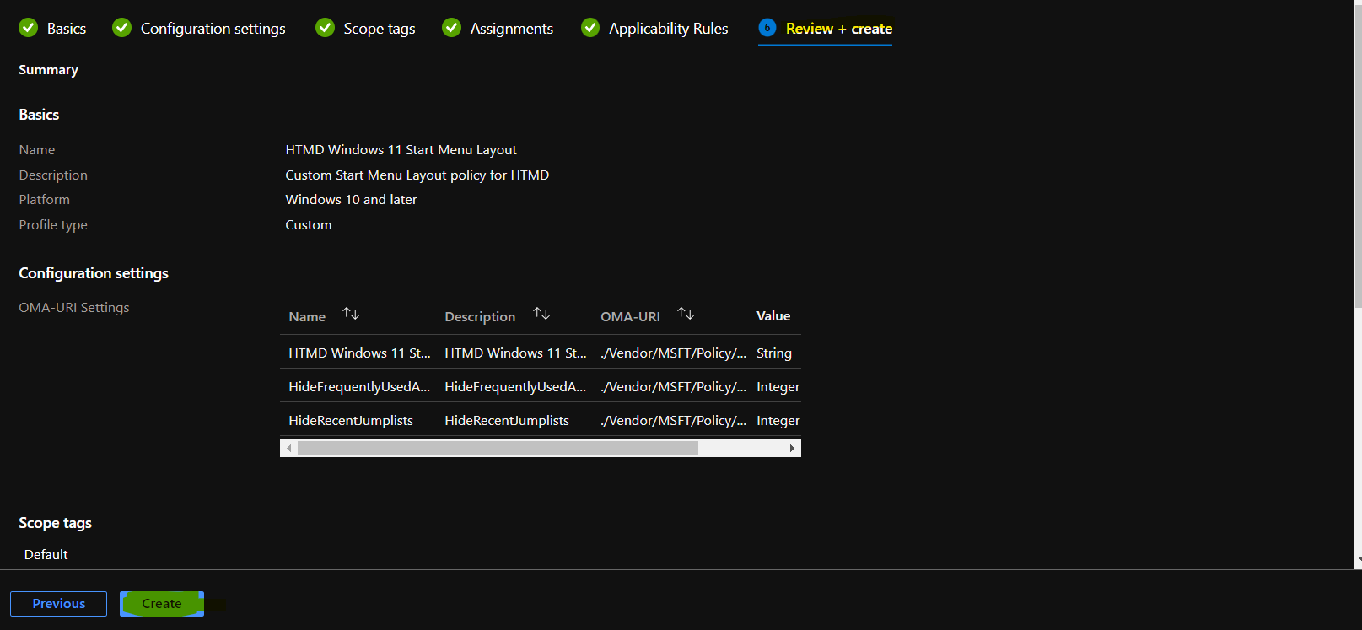Viewport: 1362px width, 630px height.
Task: Go to the Applicability Rules tab
Action: 668,29
